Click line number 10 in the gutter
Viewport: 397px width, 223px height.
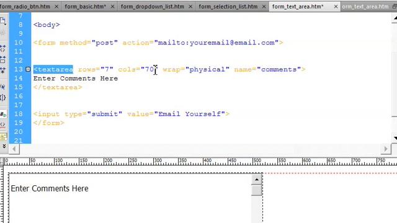(18, 43)
